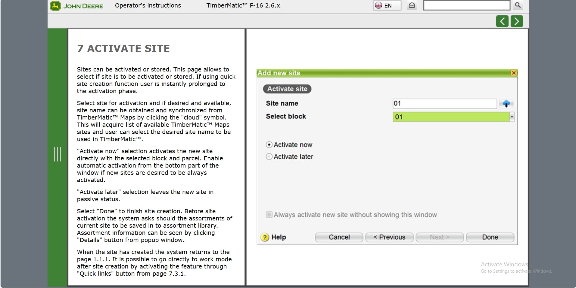Click the Select block label
576x288 pixels.
pyautogui.click(x=286, y=117)
